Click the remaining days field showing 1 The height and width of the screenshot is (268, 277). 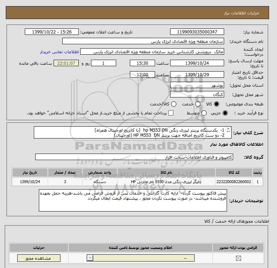(x=104, y=63)
